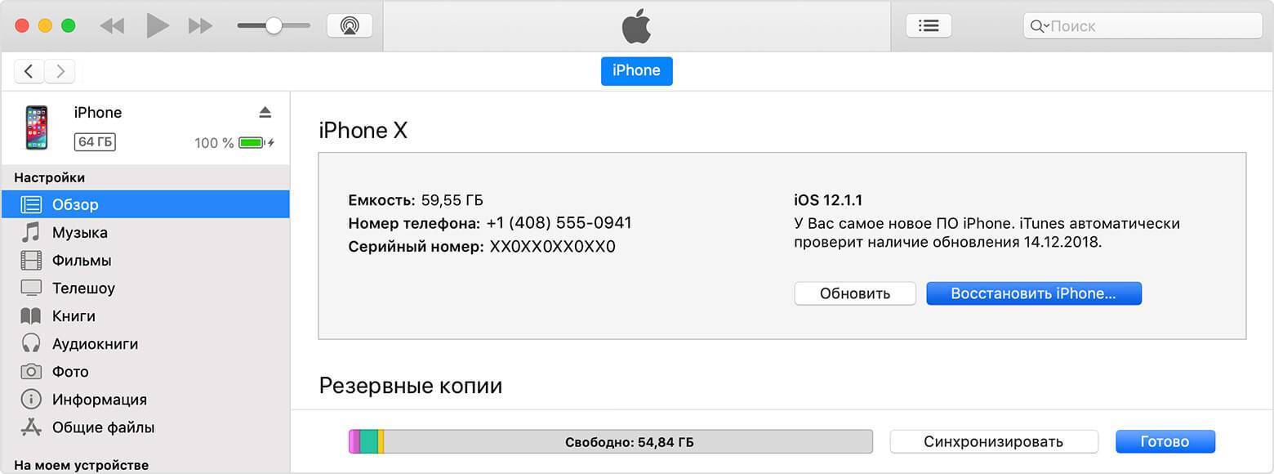Click the rewind previous track icon
This screenshot has height=474, width=1274.
click(x=112, y=25)
